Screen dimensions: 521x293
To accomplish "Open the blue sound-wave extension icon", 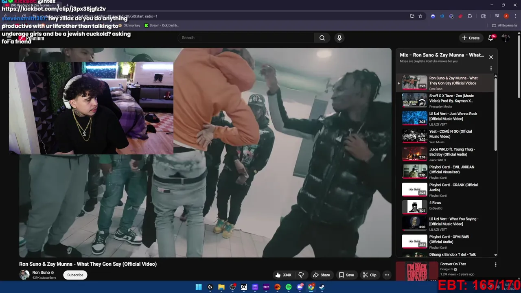I will (442, 16).
